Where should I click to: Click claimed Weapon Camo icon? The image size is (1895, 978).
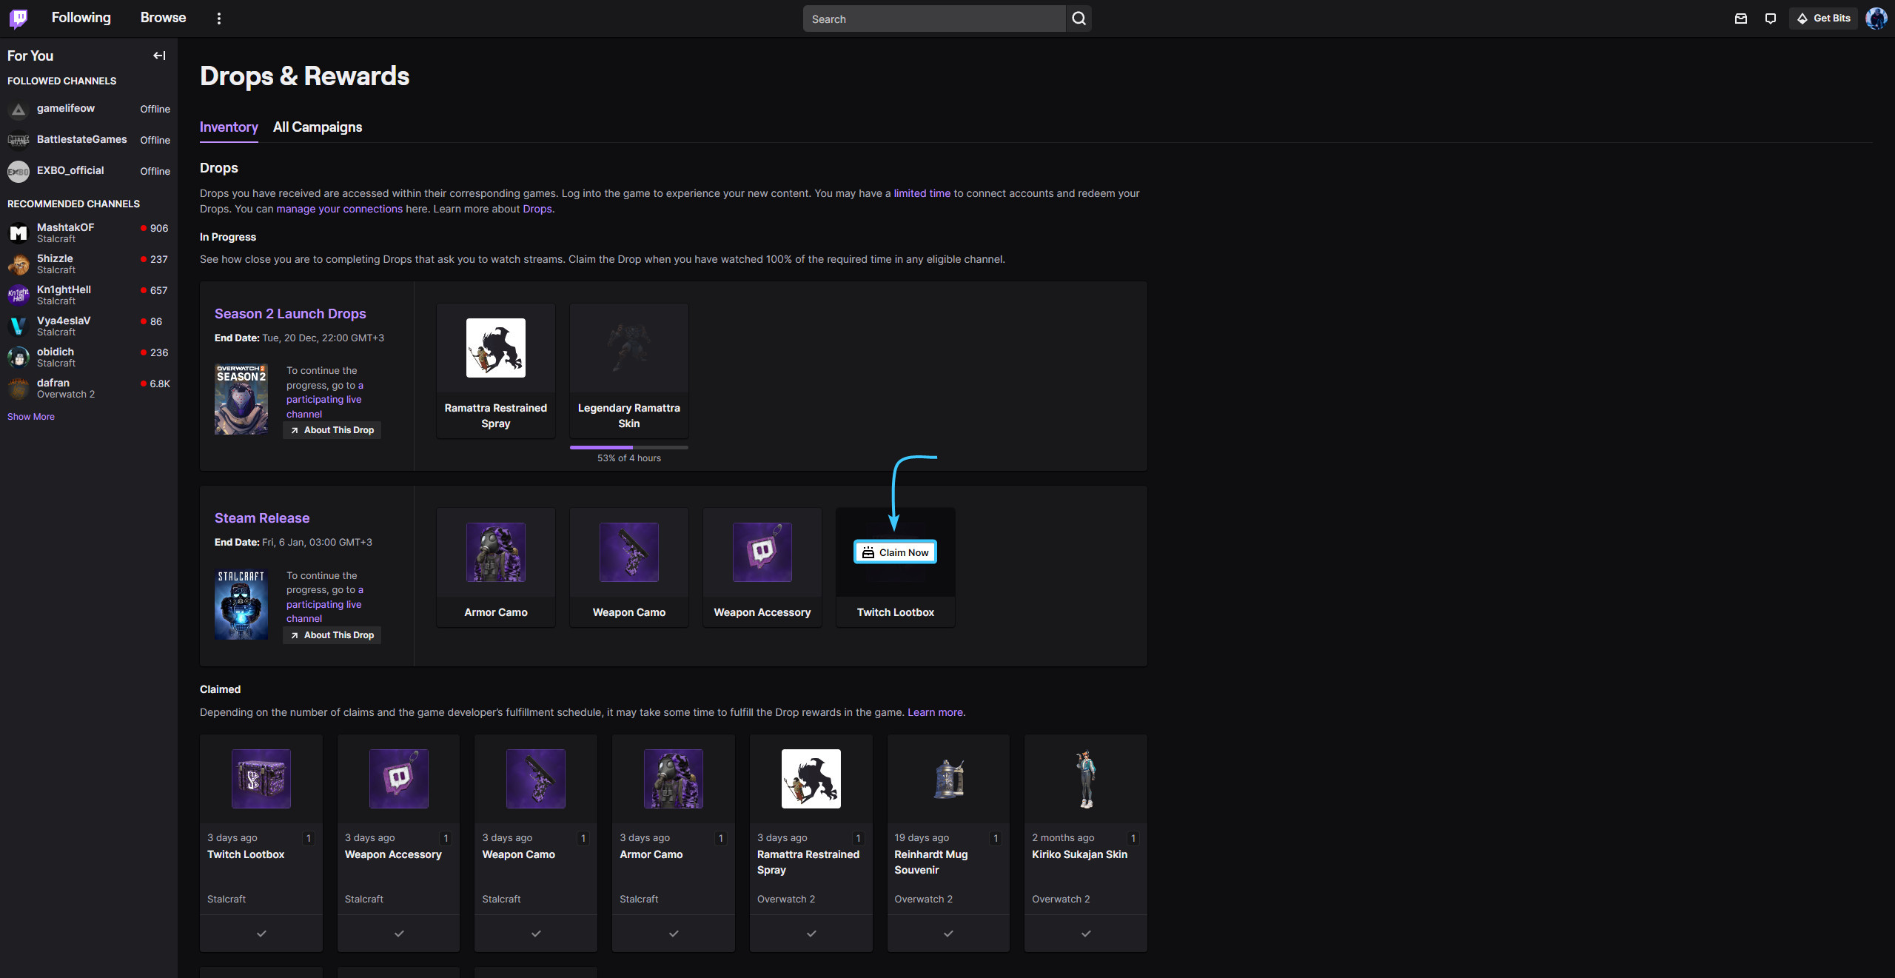click(x=536, y=779)
